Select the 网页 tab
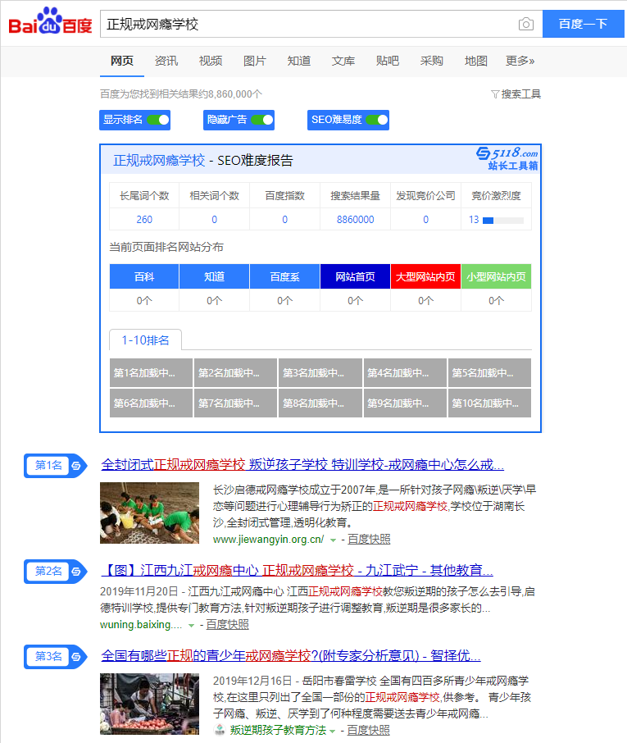The image size is (627, 743). pos(121,62)
